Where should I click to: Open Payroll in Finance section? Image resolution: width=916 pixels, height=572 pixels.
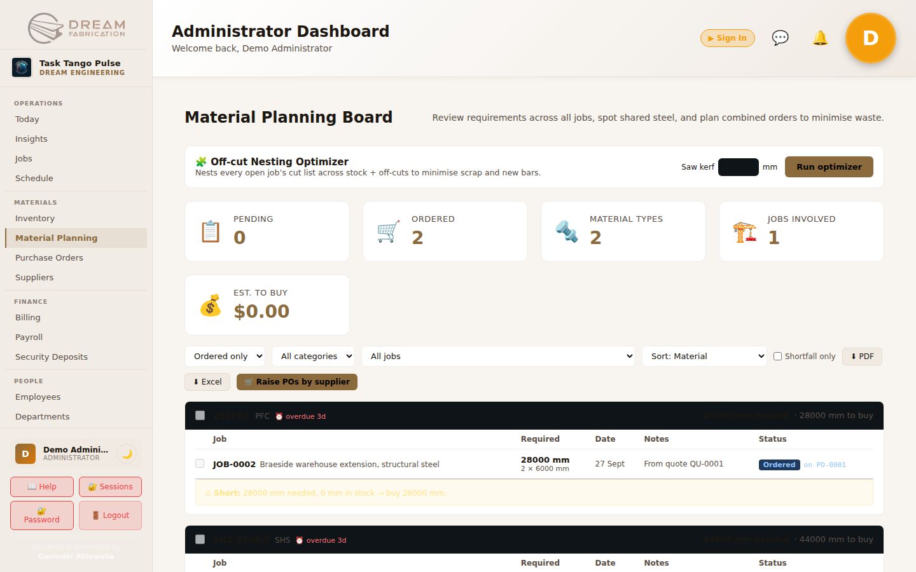click(x=76, y=337)
